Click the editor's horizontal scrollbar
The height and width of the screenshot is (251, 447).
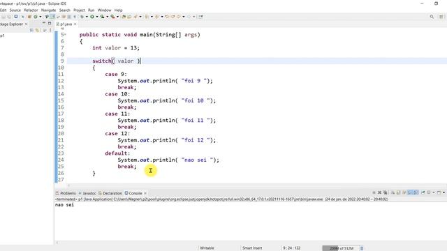tap(256, 185)
